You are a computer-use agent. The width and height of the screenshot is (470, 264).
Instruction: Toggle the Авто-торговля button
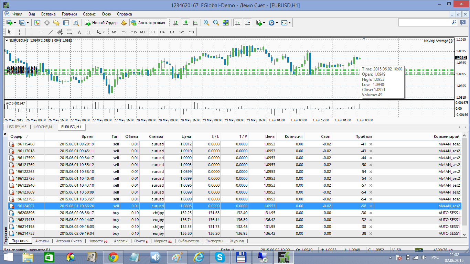tap(148, 23)
